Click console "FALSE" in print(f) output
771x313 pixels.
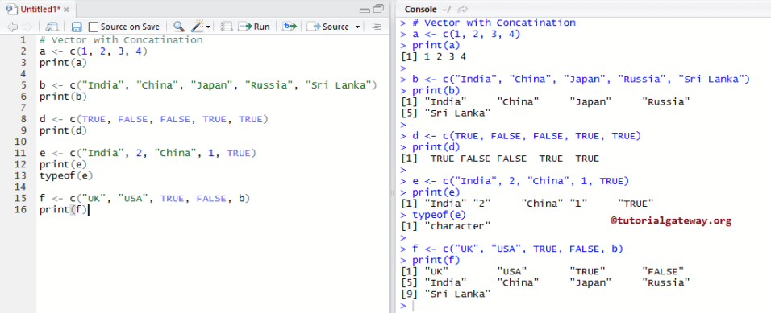point(663,271)
